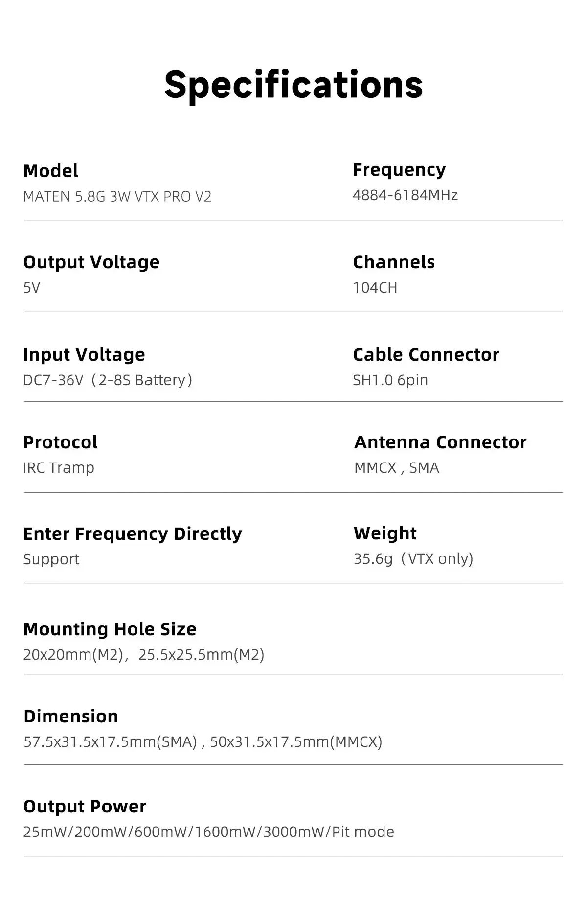Click the Output Voltage label
Image resolution: width=587 pixels, height=903 pixels.
(91, 262)
